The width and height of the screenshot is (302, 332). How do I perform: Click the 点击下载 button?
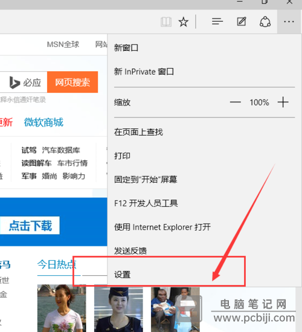pyautogui.click(x=30, y=225)
